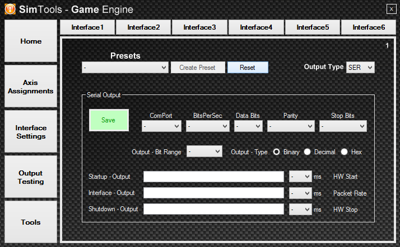The image size is (400, 247).
Task: Select the Decimal output type radio button
Action: (308, 152)
